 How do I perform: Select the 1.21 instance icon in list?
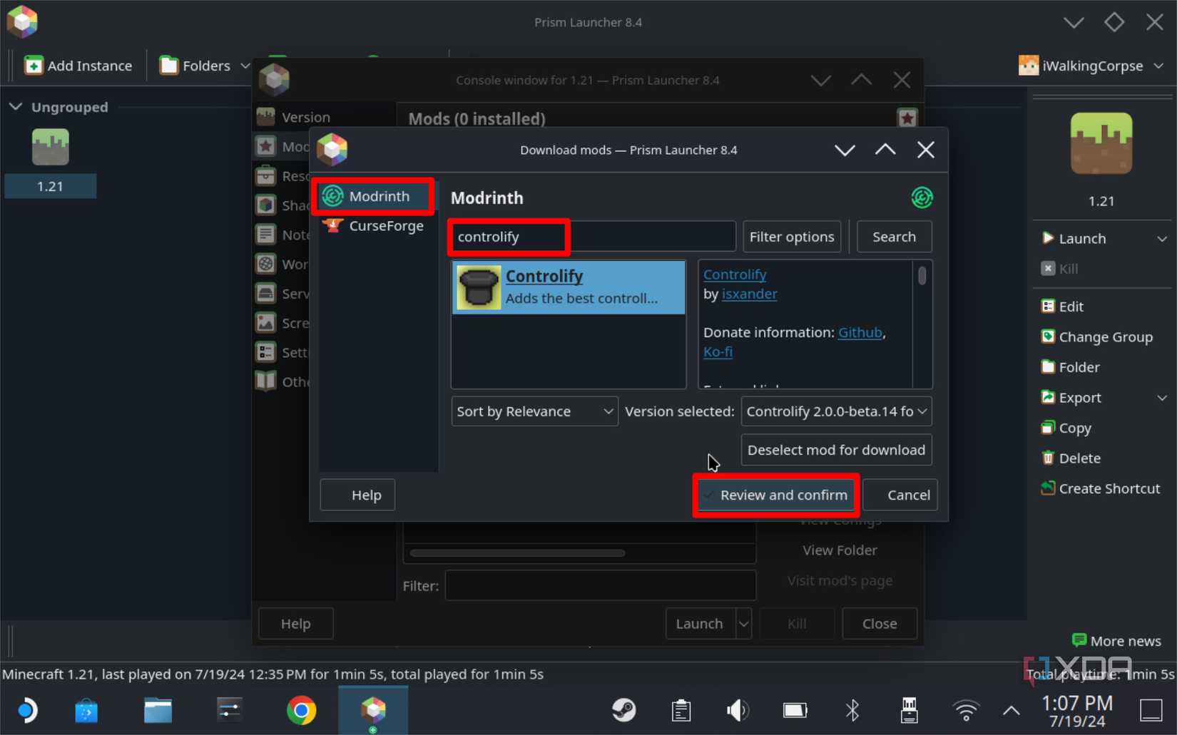coord(50,147)
